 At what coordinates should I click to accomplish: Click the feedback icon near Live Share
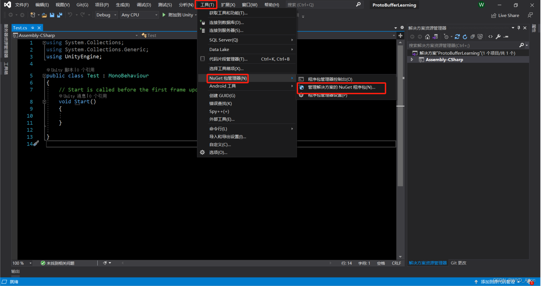pyautogui.click(x=530, y=15)
